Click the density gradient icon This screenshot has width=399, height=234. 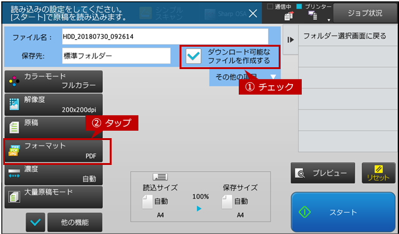[14, 174]
